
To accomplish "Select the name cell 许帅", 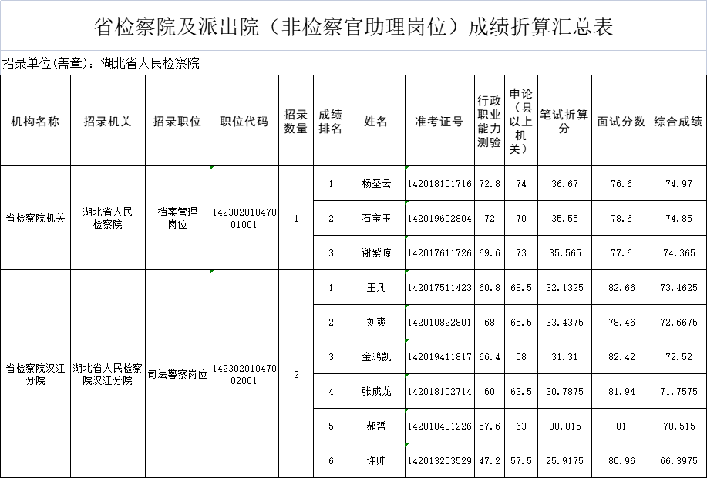I will (376, 460).
